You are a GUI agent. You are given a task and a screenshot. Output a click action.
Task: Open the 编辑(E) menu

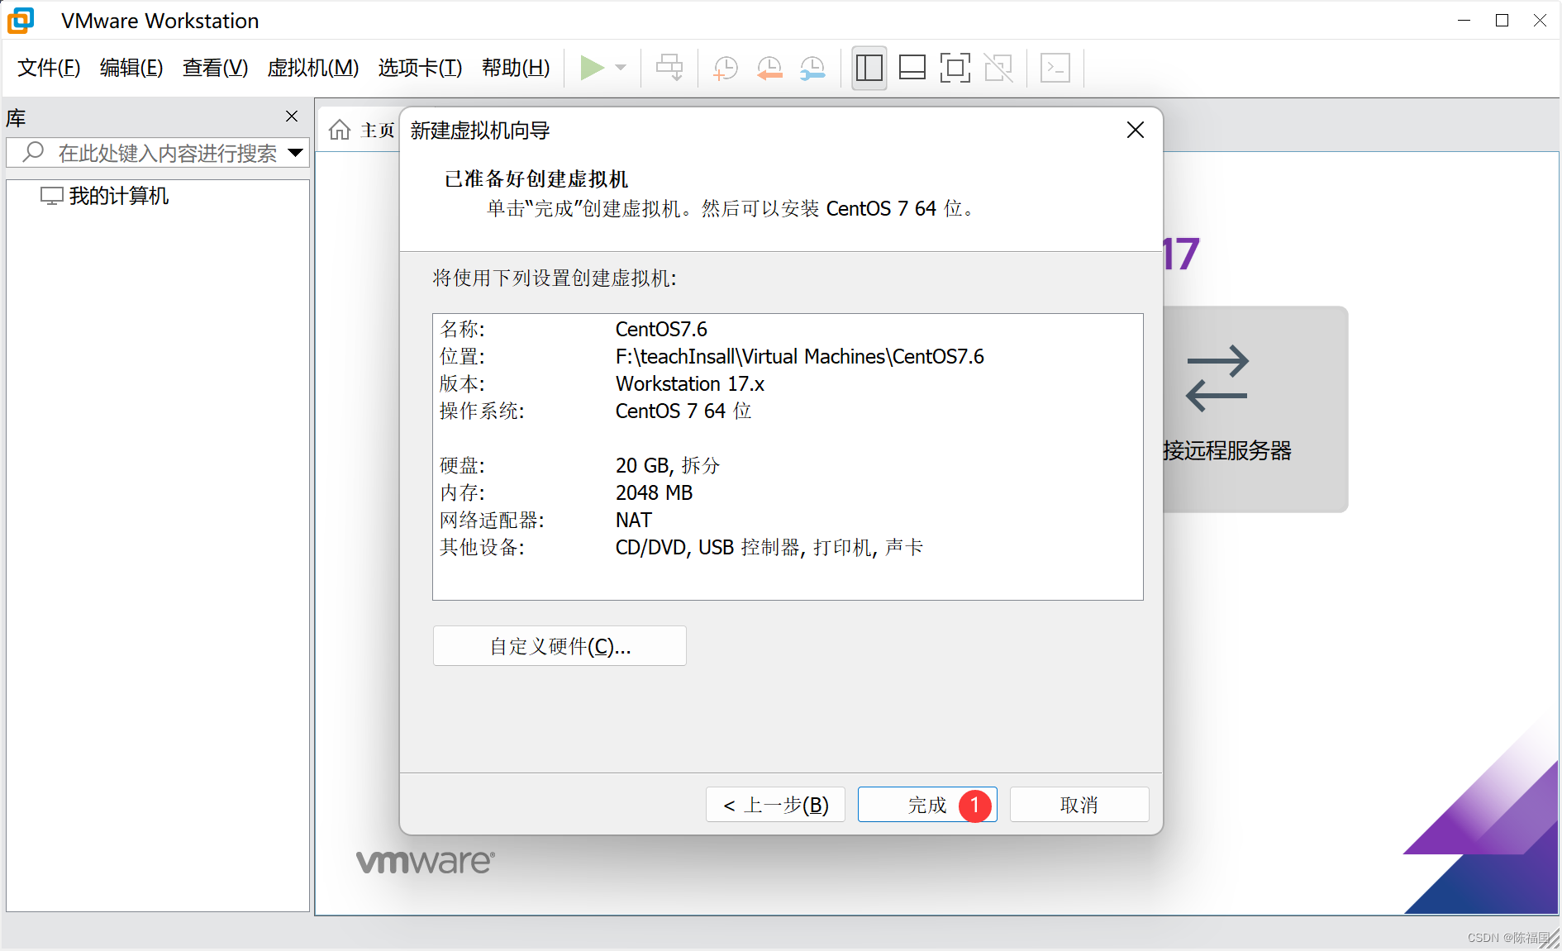[131, 68]
